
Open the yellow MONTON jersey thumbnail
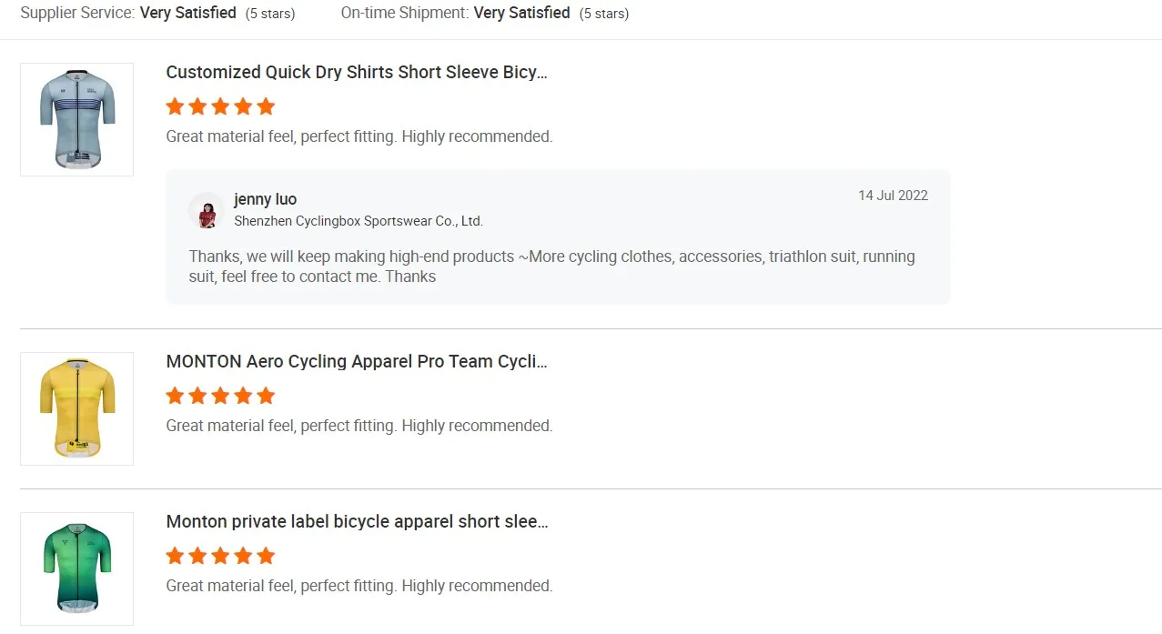(x=77, y=408)
